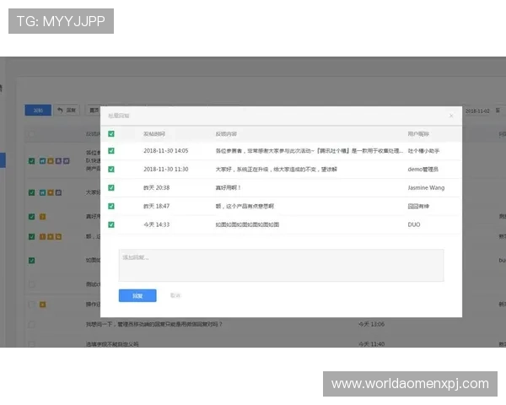The height and width of the screenshot is (405, 506).
Task: Click the lone orange tag in third background row
Action: 42,216
